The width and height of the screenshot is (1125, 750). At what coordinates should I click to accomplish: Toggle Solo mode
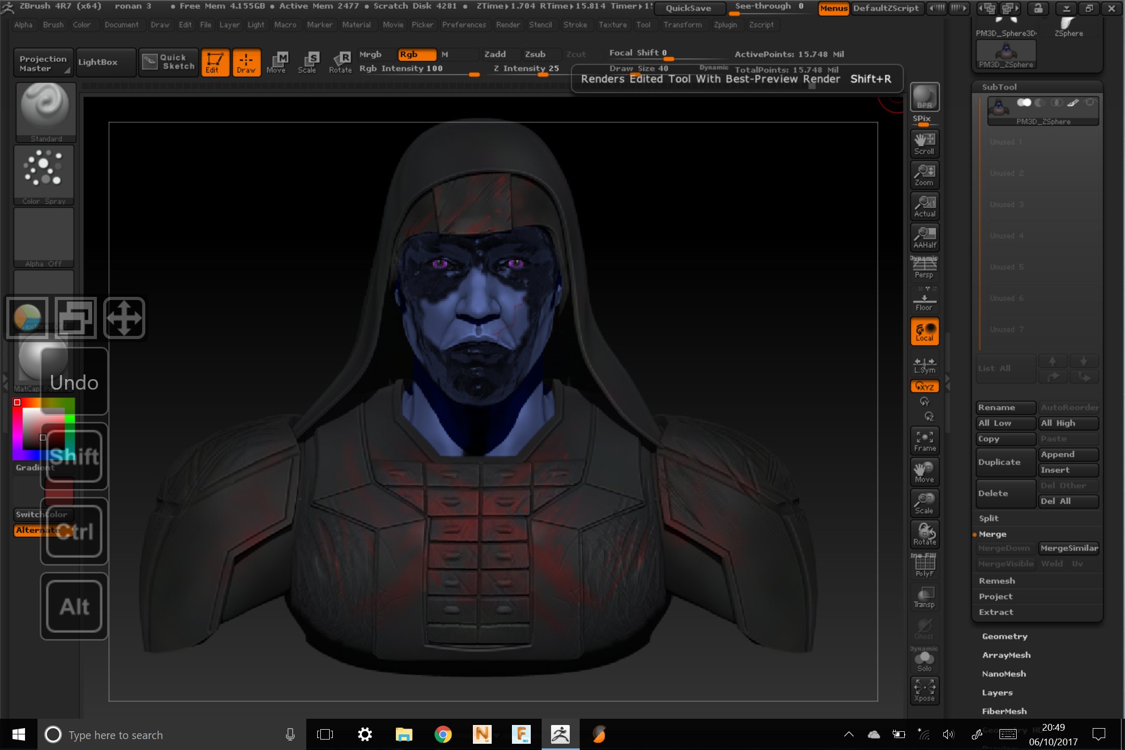click(x=924, y=660)
